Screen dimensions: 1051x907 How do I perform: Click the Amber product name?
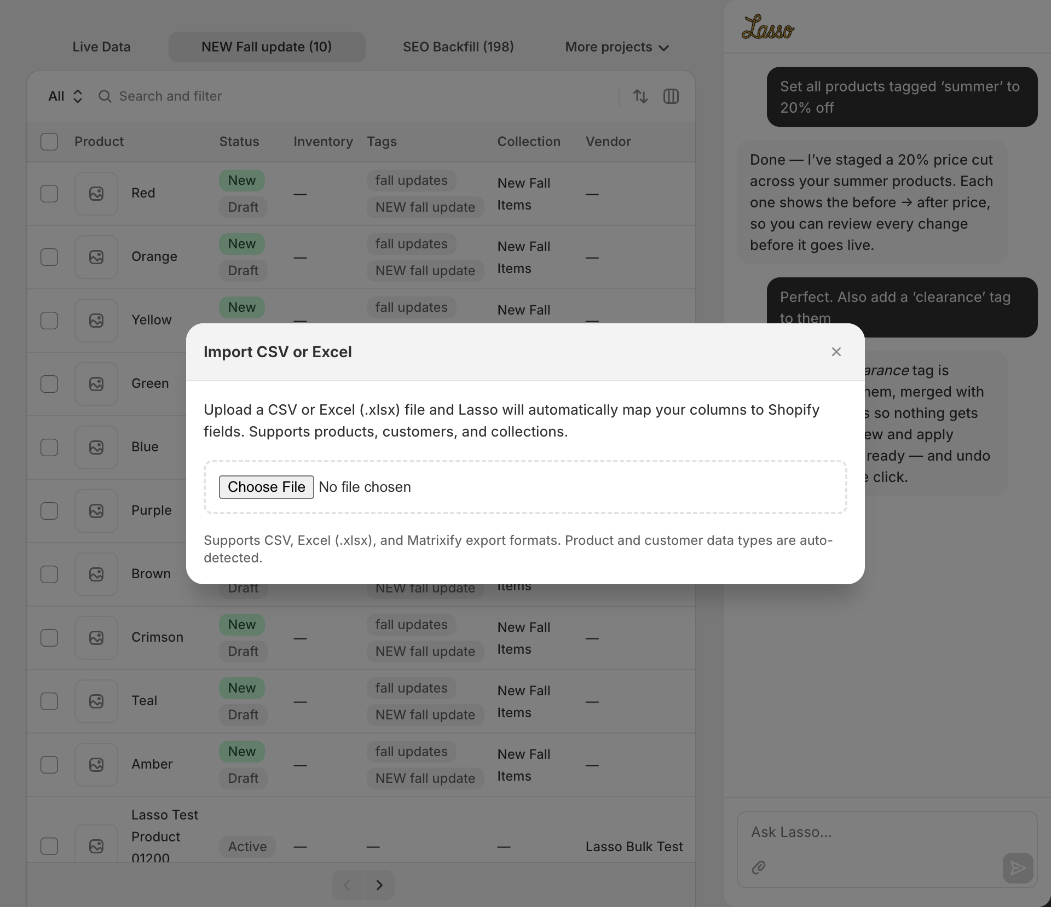click(x=152, y=764)
